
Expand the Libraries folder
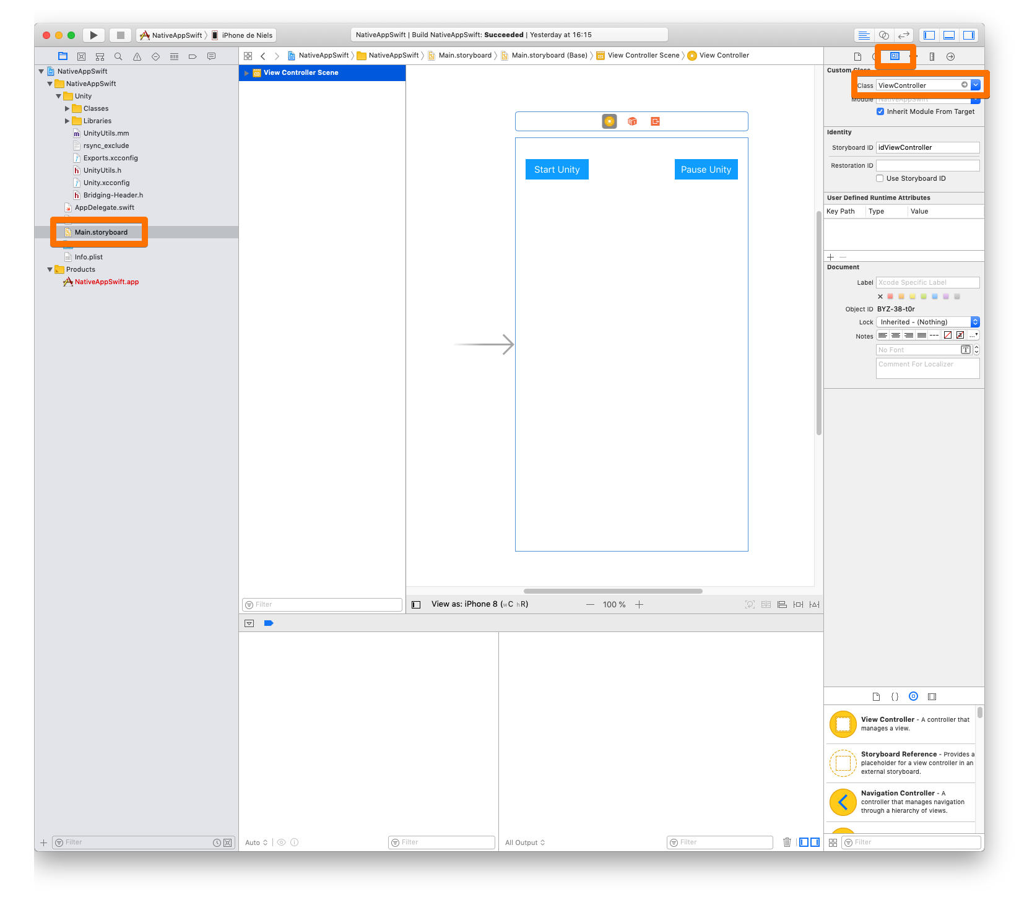tap(67, 121)
